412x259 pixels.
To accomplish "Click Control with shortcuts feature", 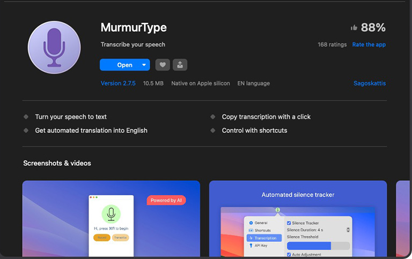I will [254, 130].
